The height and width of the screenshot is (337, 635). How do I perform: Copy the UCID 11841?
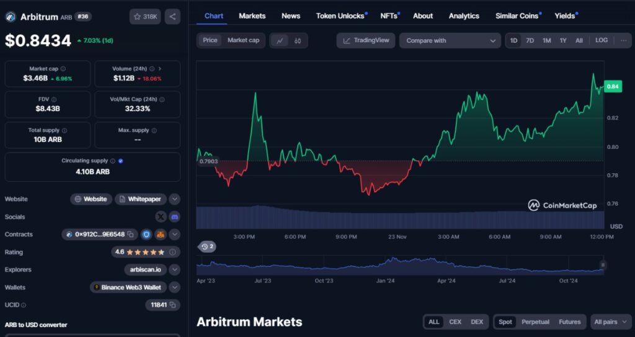172,305
